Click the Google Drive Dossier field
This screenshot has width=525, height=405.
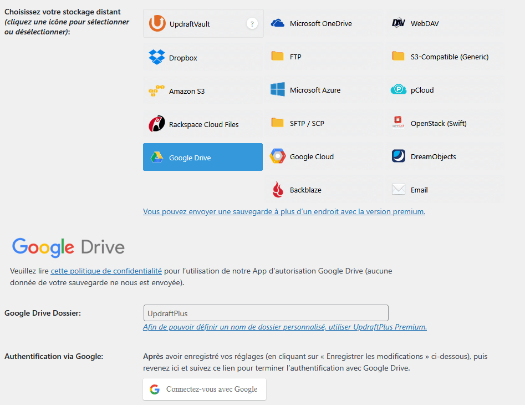(266, 313)
